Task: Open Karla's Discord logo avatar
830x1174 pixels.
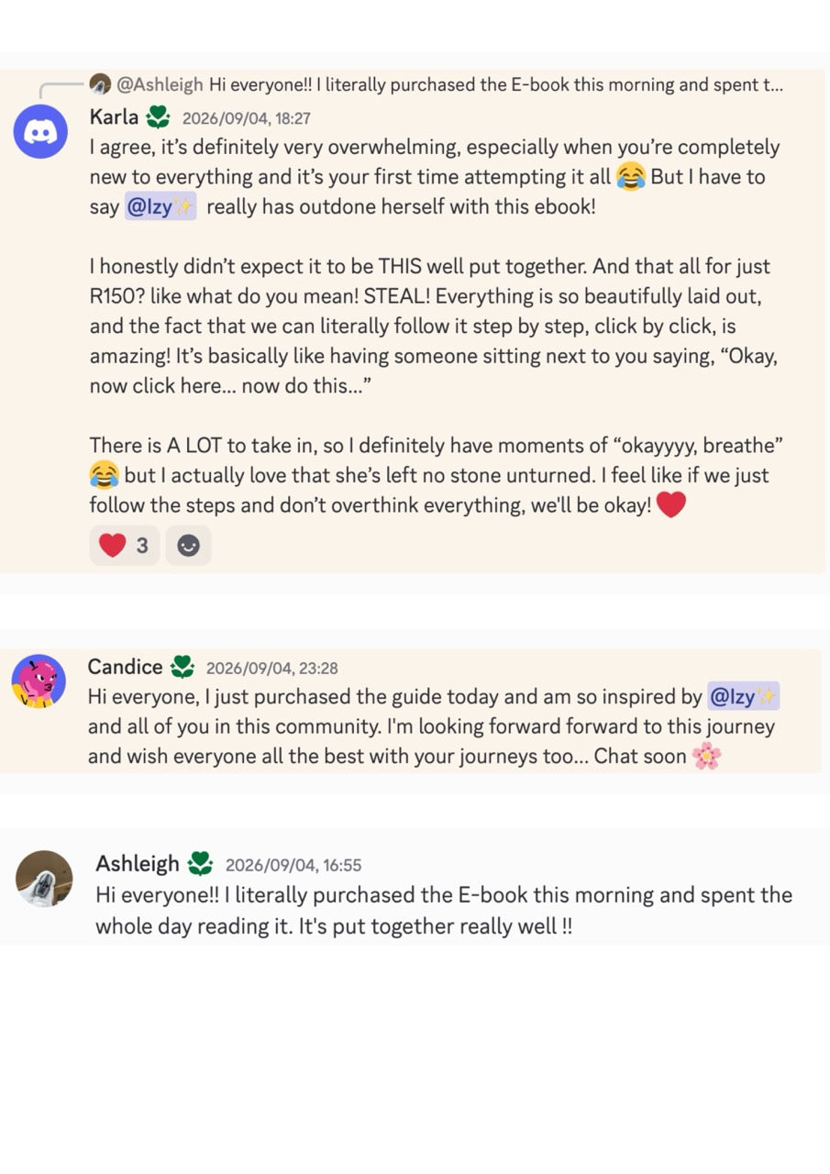Action: (40, 132)
